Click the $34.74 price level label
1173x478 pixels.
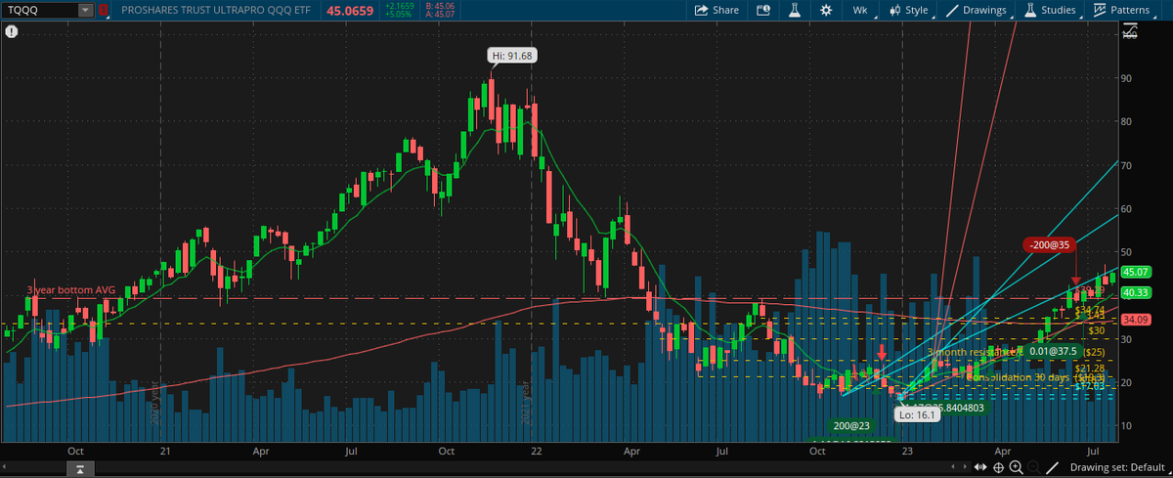coord(1089,309)
